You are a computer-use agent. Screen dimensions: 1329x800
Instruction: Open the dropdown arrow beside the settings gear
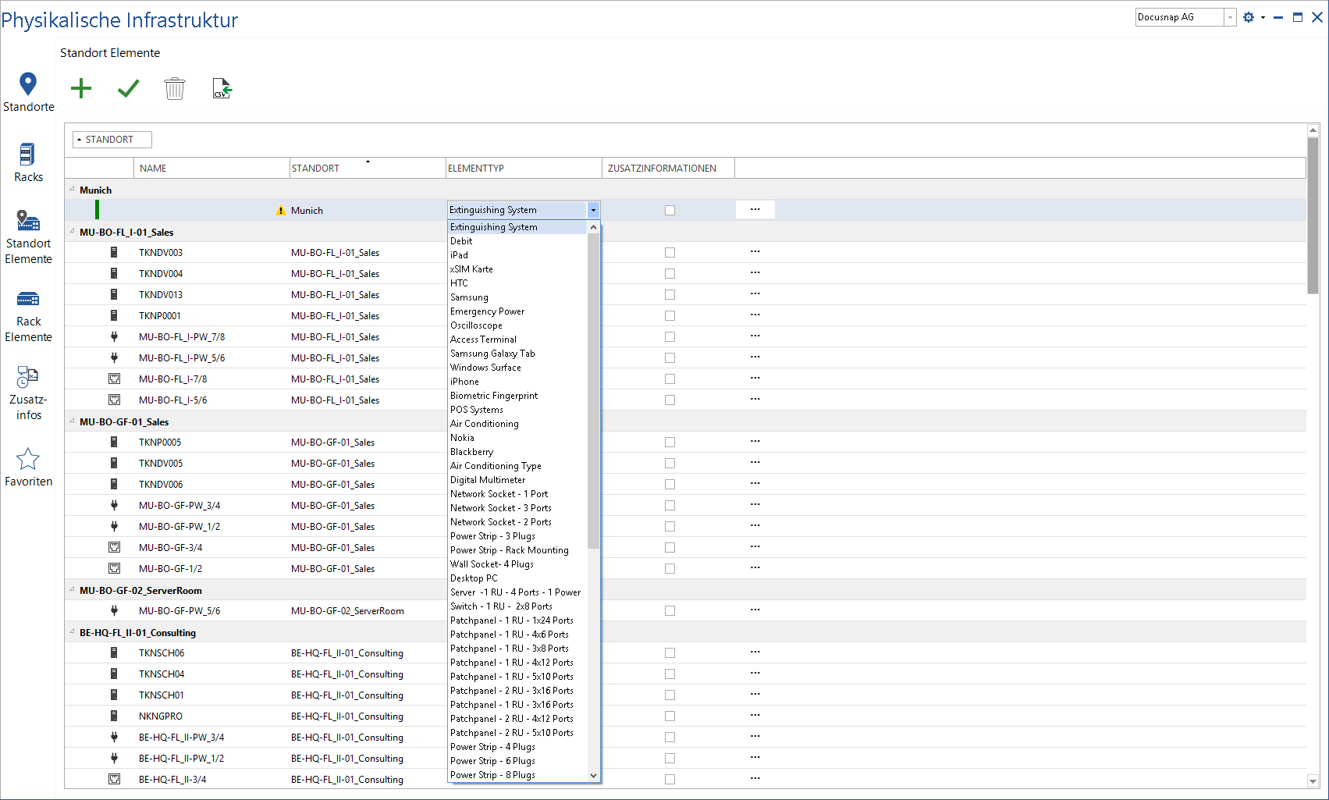[x=1263, y=17]
